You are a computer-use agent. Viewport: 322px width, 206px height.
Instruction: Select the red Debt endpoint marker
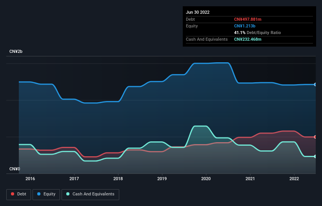pyautogui.click(x=315, y=137)
